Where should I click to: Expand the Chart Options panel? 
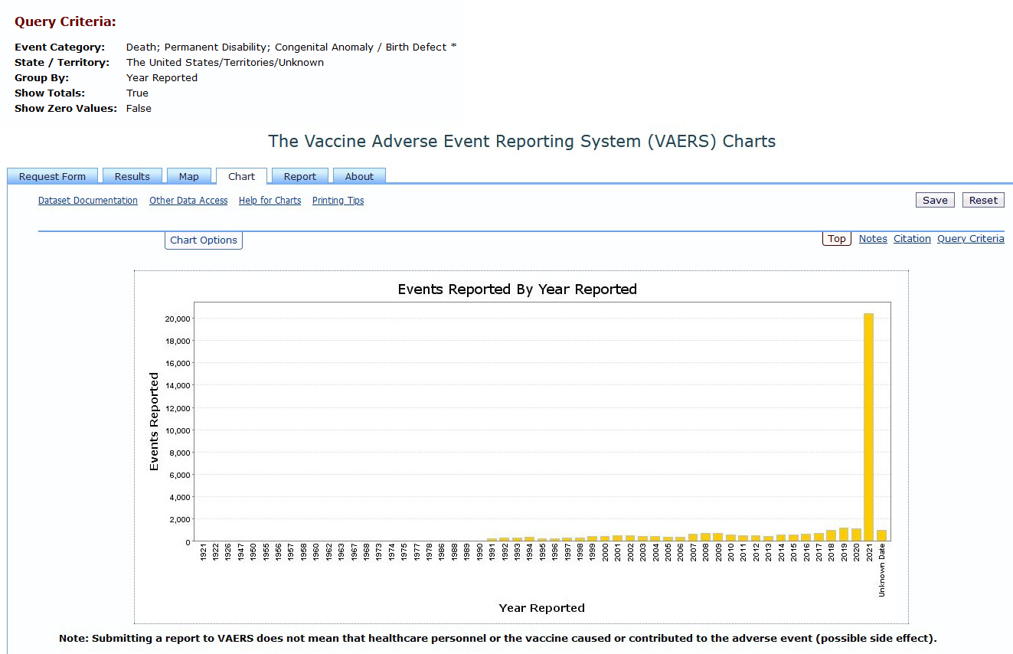204,240
